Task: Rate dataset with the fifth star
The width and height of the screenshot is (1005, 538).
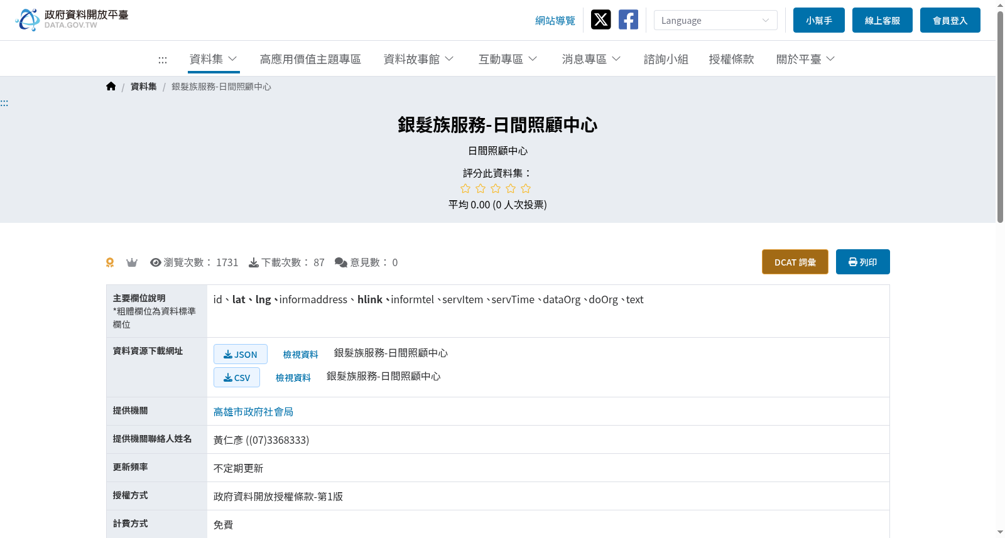Action: coord(526,188)
